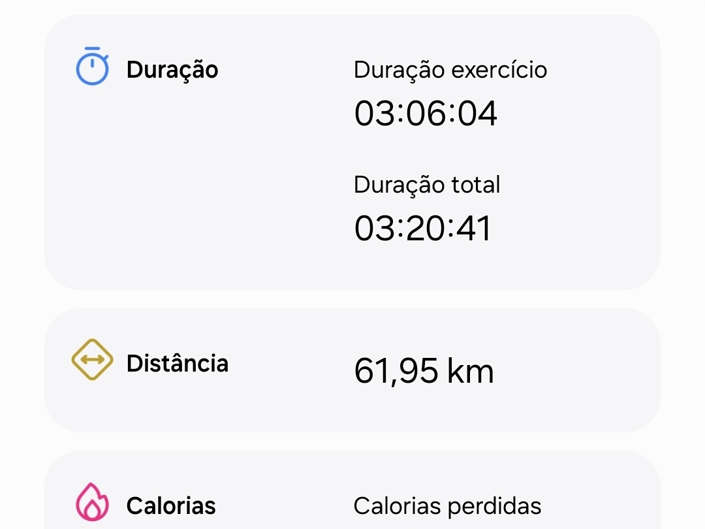Tap the 03:20:41 total duration value

[422, 228]
